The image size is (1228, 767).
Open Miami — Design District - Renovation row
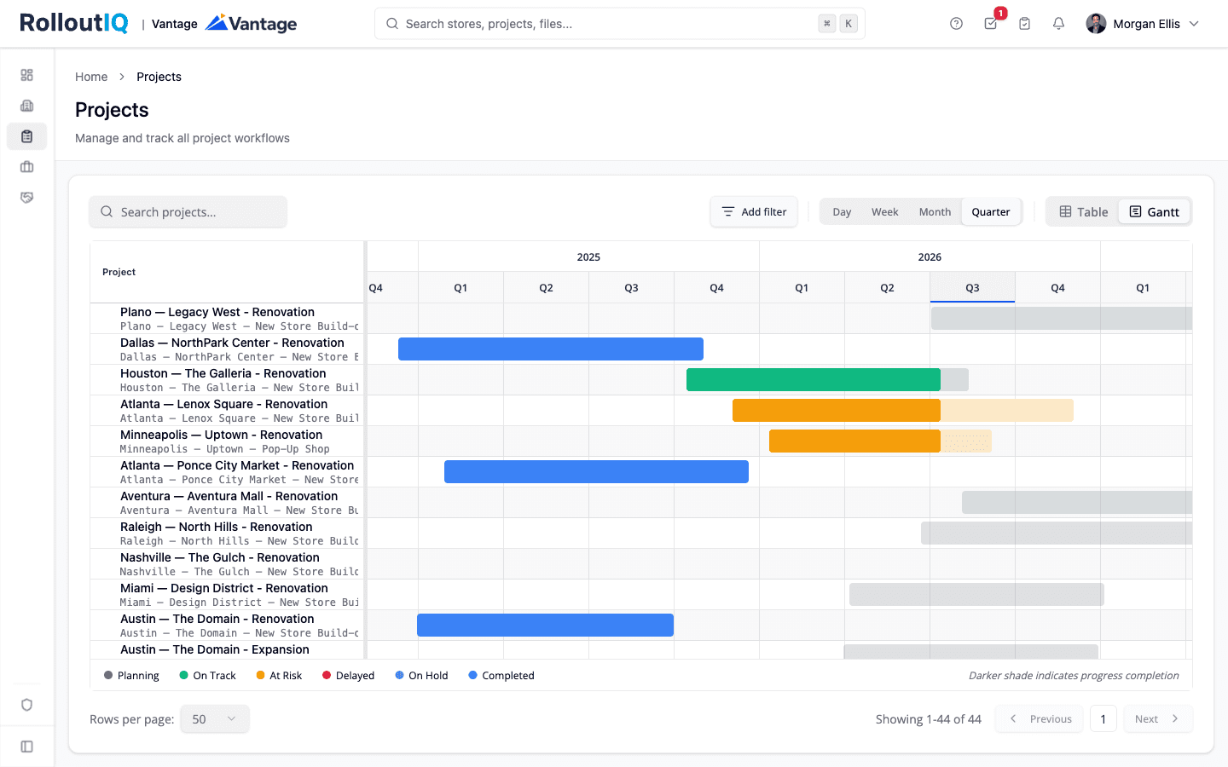coord(227,595)
